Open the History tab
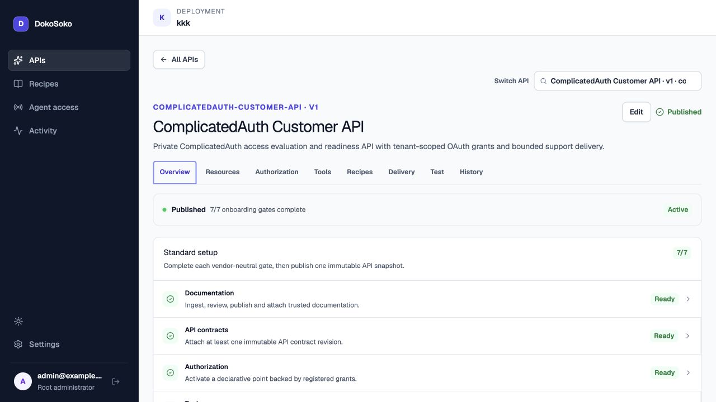Image resolution: width=716 pixels, height=402 pixels. click(472, 172)
